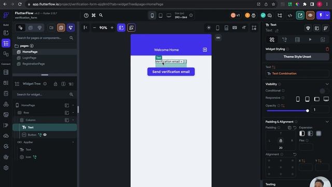
Task: Open the Backend Query tab icon
Action: (297, 39)
